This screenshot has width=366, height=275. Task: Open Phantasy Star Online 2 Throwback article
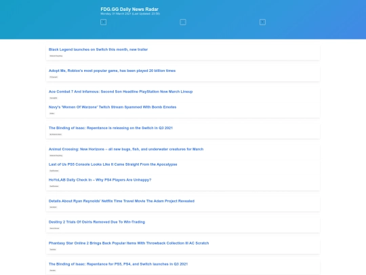click(x=129, y=243)
